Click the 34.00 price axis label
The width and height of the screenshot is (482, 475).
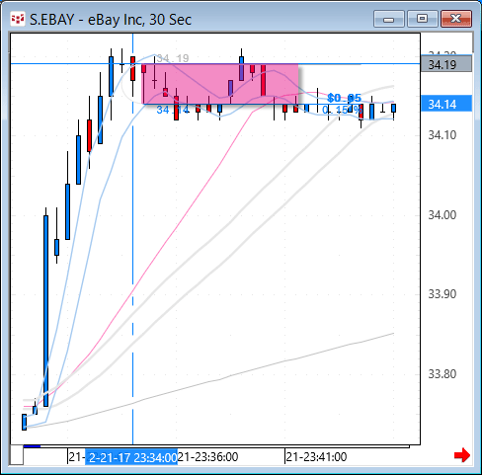[442, 215]
